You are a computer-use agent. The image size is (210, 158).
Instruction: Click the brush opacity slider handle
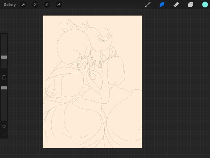pyautogui.click(x=4, y=88)
